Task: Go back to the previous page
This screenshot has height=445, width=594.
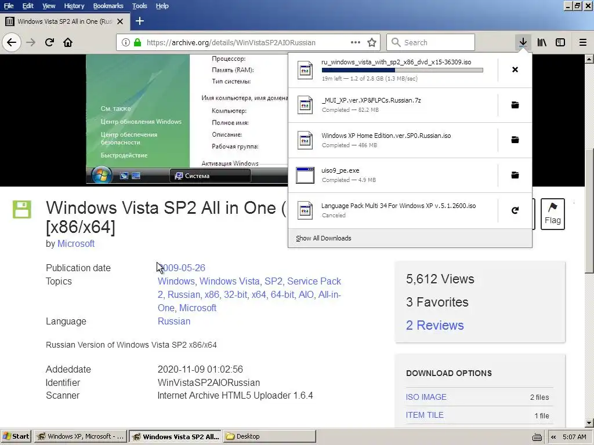Action: [12, 42]
